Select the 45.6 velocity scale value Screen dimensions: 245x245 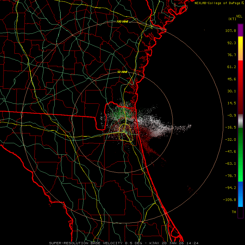pyautogui.click(x=232, y=79)
